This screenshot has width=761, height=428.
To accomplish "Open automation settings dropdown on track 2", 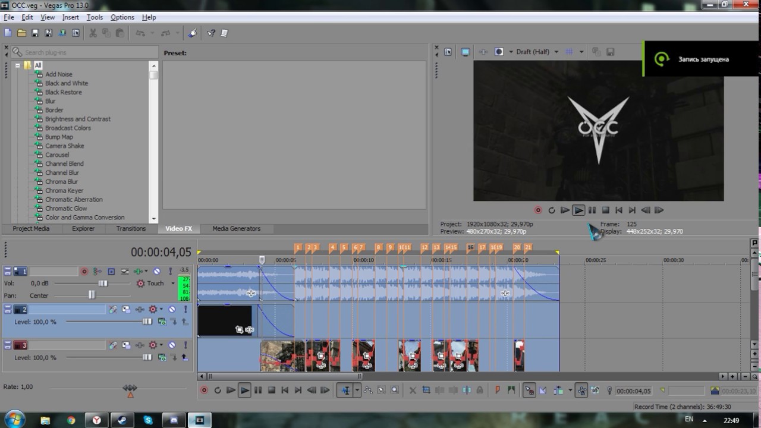I will point(162,310).
